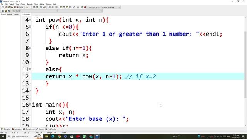Open Microsoft Edge from the taskbar

(x=53, y=136)
